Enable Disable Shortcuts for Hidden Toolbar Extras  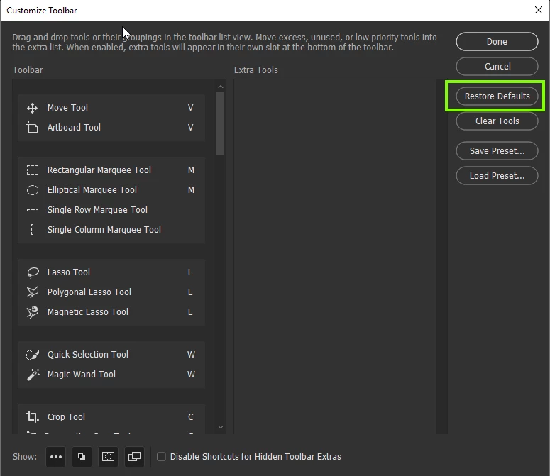161,456
